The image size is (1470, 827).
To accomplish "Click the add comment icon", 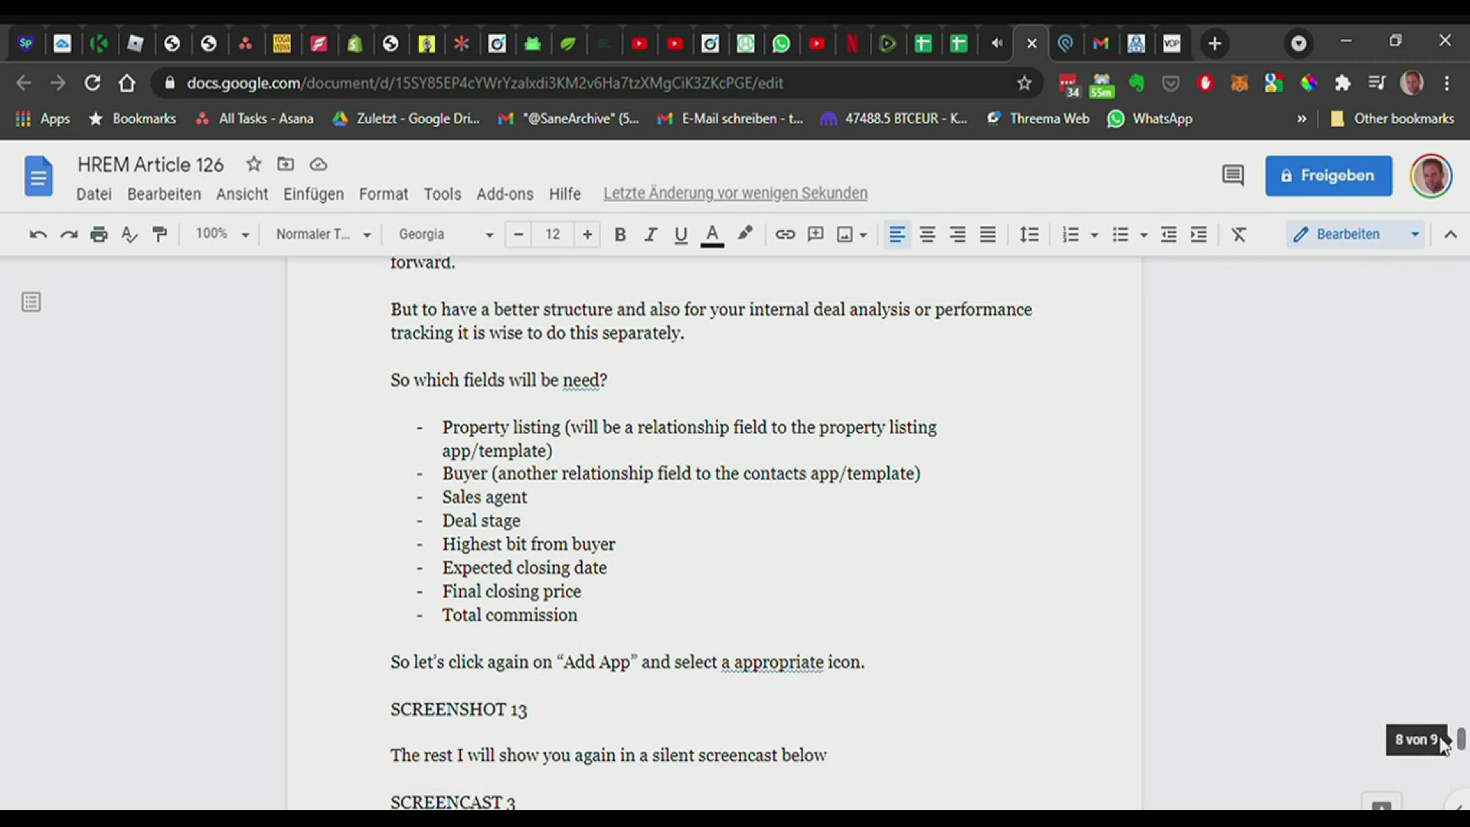I will [x=815, y=234].
